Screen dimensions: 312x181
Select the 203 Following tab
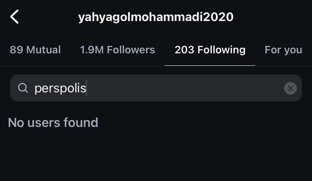[210, 50]
